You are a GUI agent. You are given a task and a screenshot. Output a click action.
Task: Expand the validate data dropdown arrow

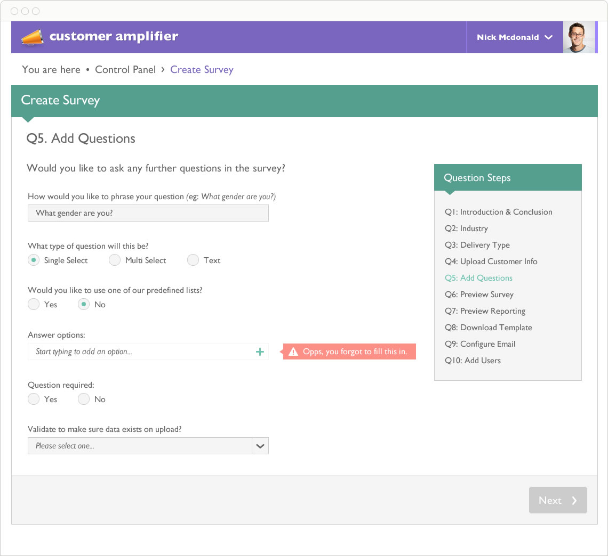click(260, 446)
